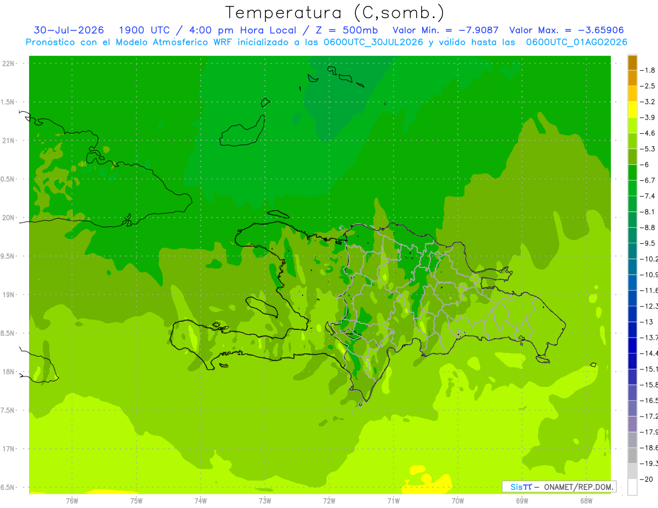Click the '0600UTC_30JUL2026' initialization timestamp

[373, 42]
